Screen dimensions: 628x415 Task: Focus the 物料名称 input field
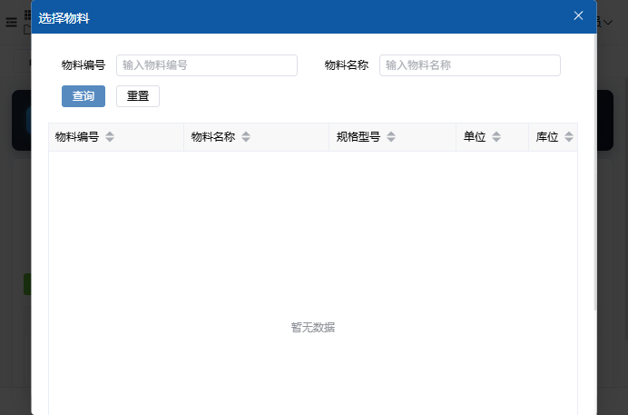(x=470, y=65)
